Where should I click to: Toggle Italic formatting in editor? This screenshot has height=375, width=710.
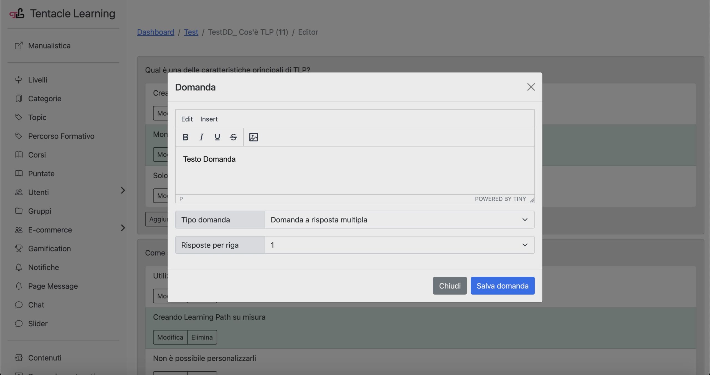pyautogui.click(x=201, y=137)
